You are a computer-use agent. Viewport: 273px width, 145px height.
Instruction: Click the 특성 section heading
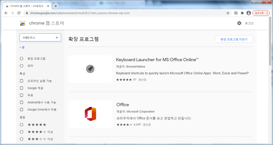click(x=22, y=74)
